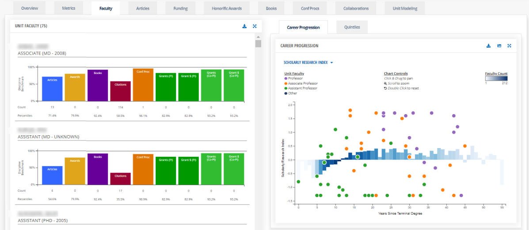This screenshot has height=230, width=529.
Task: Click Citations bar in Assistant MD Unknown chart
Action: 121,179
